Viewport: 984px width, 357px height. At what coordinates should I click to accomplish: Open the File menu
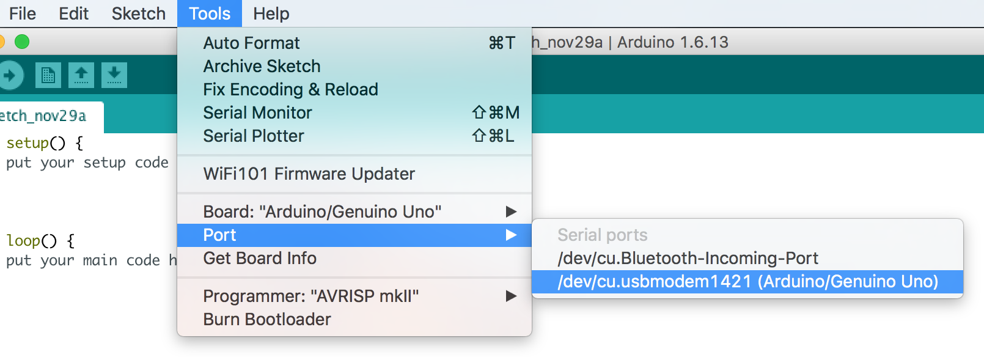23,13
